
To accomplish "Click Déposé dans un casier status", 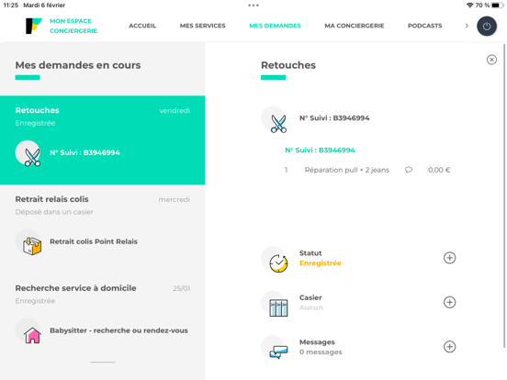I will (54, 212).
